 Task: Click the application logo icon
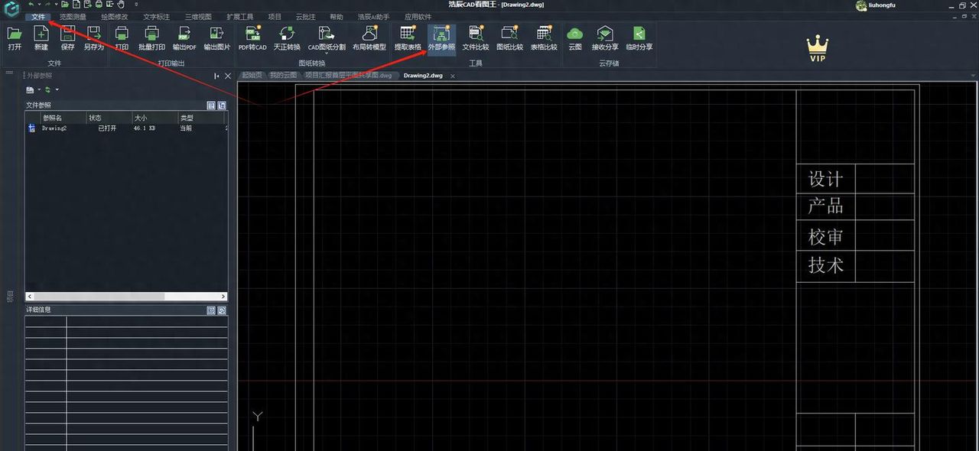12,10
